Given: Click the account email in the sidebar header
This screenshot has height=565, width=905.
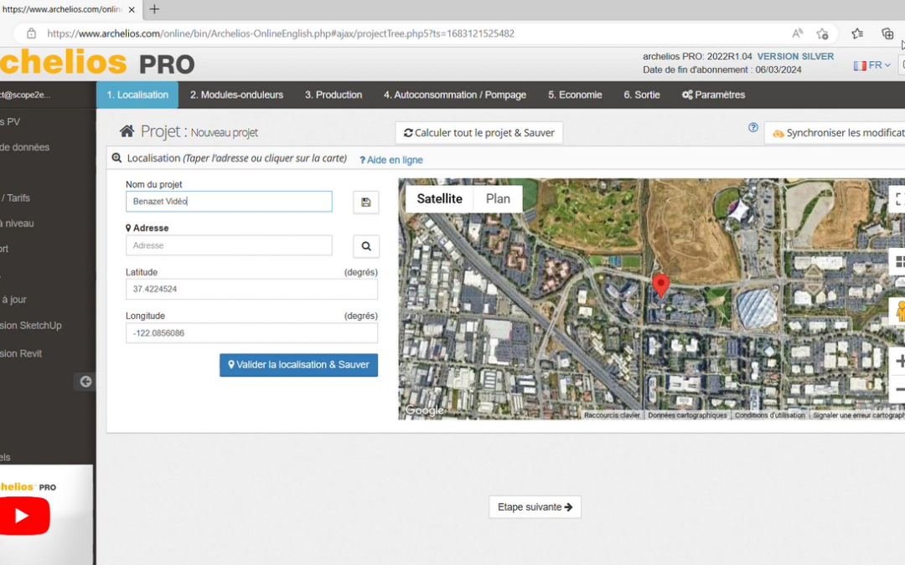Looking at the screenshot, I should coord(25,95).
